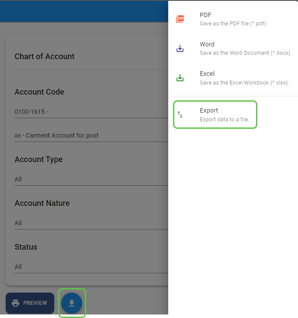The image size is (298, 318).
Task: Pick the Excel menu entry
Action: (x=207, y=74)
